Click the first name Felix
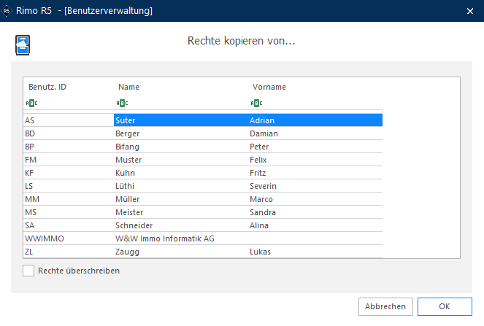 (258, 160)
